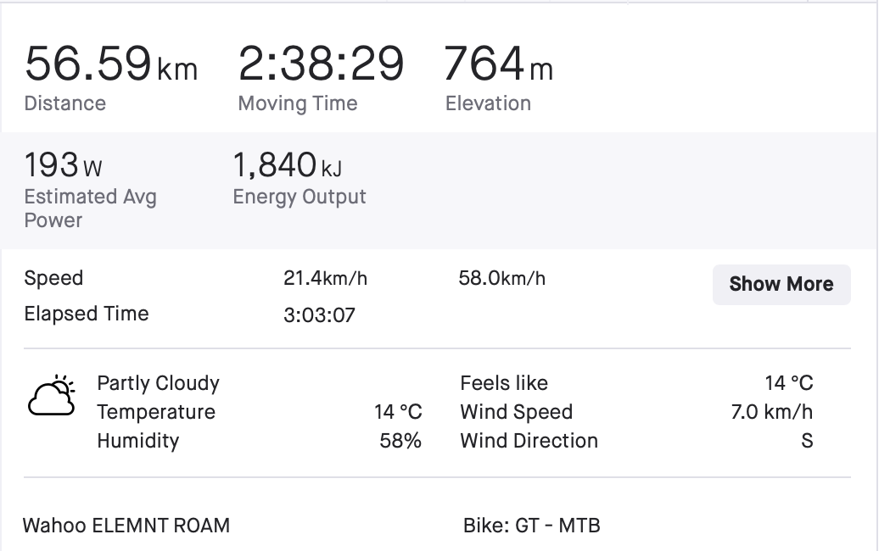Click the Partly Cloudy weather label
879x551 pixels.
pyautogui.click(x=158, y=383)
